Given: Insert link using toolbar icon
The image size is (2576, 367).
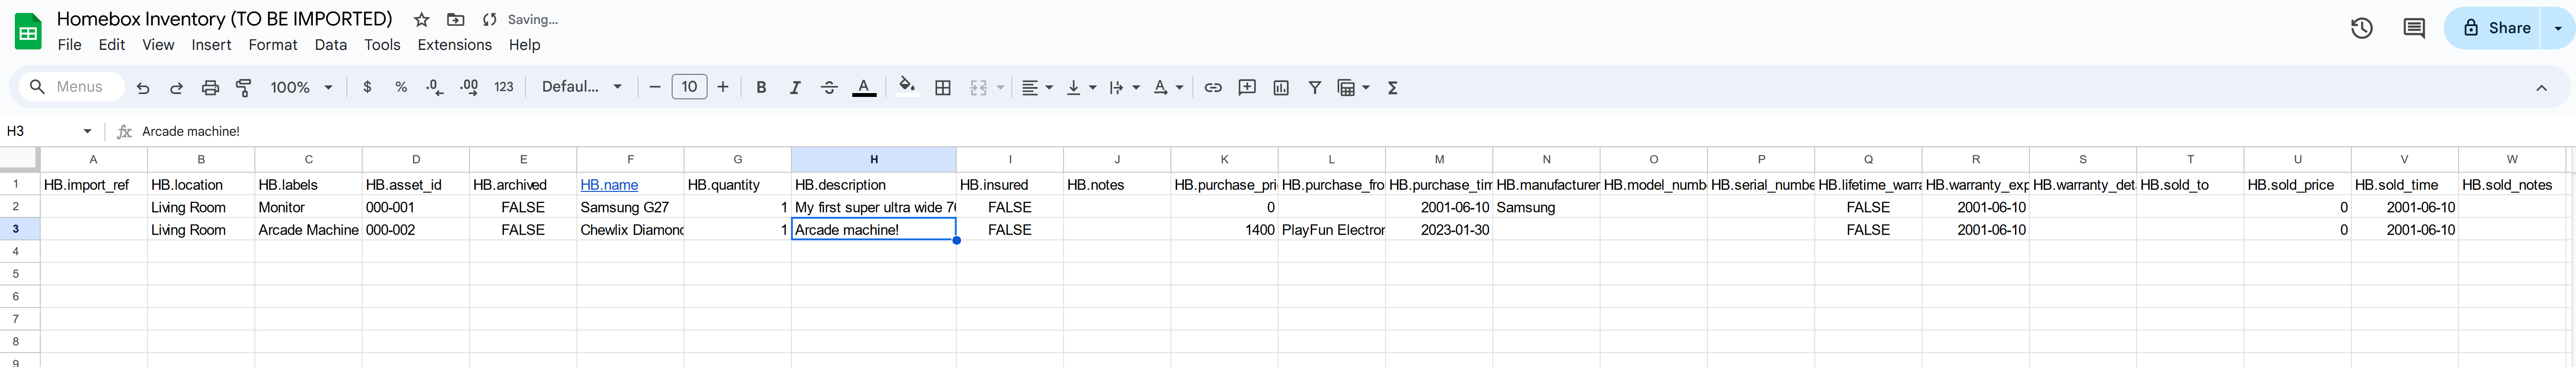Looking at the screenshot, I should coord(1213,88).
